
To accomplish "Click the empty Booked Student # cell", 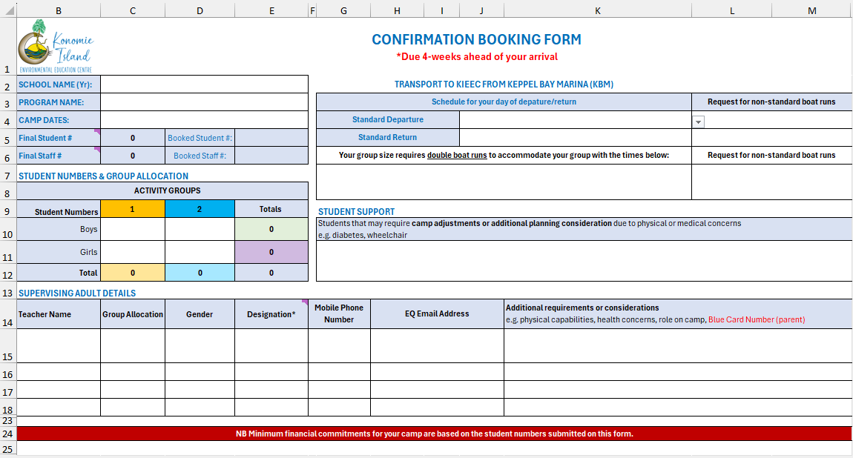I will coord(271,138).
